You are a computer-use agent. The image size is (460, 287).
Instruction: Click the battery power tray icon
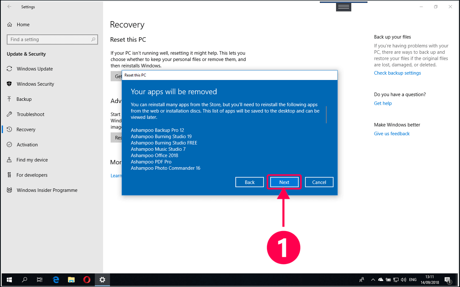388,280
